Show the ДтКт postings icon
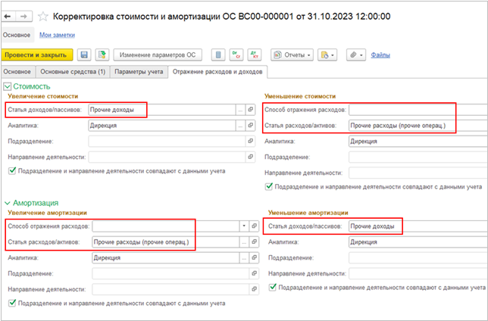 coord(255,55)
